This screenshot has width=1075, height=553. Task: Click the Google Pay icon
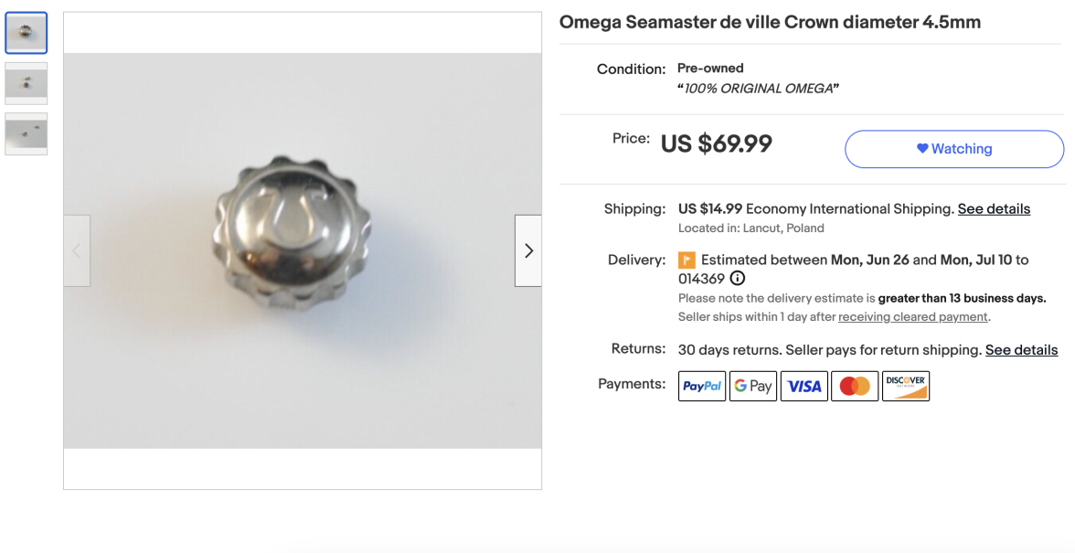[753, 386]
